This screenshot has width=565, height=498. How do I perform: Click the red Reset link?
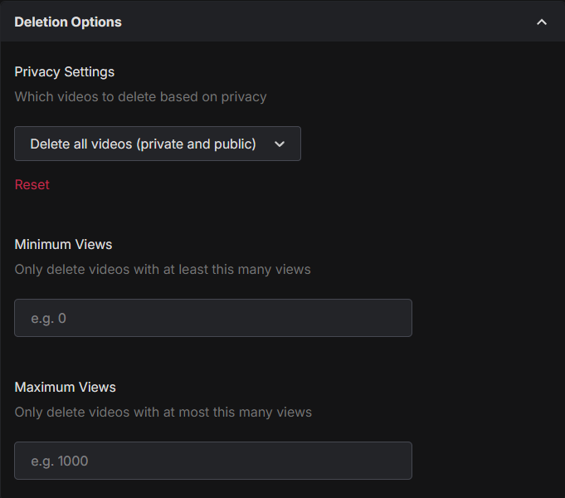tap(32, 184)
